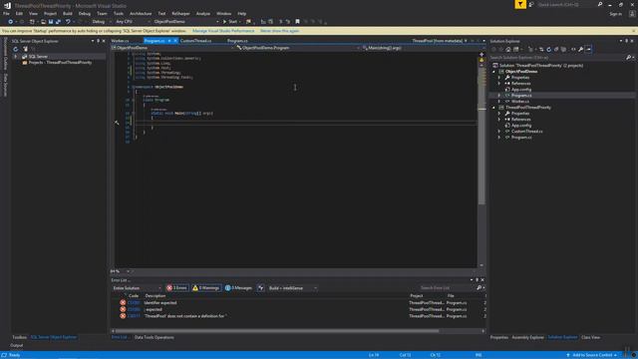Click Show All Files icon in Solution Explorer

pos(563,49)
